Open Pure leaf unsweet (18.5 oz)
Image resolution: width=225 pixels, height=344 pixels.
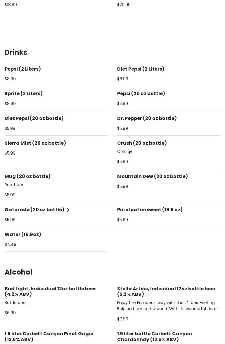(x=150, y=210)
